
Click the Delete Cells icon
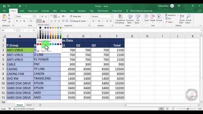click(153, 16)
